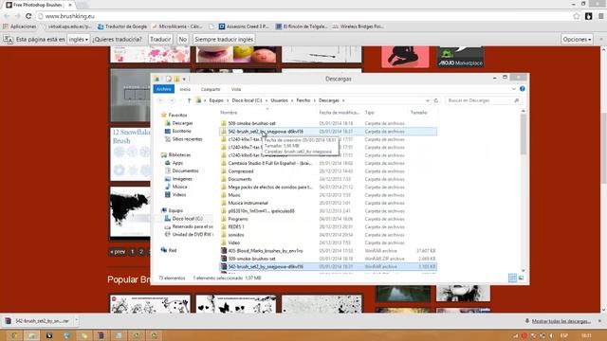Select the Musica Instrumental folder

click(328, 203)
